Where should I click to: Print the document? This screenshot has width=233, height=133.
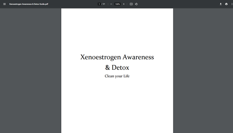click(226, 4)
